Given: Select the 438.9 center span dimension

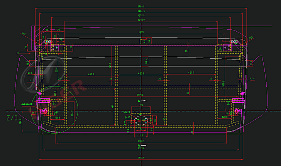Looking at the screenshot, I should click(x=141, y=73).
